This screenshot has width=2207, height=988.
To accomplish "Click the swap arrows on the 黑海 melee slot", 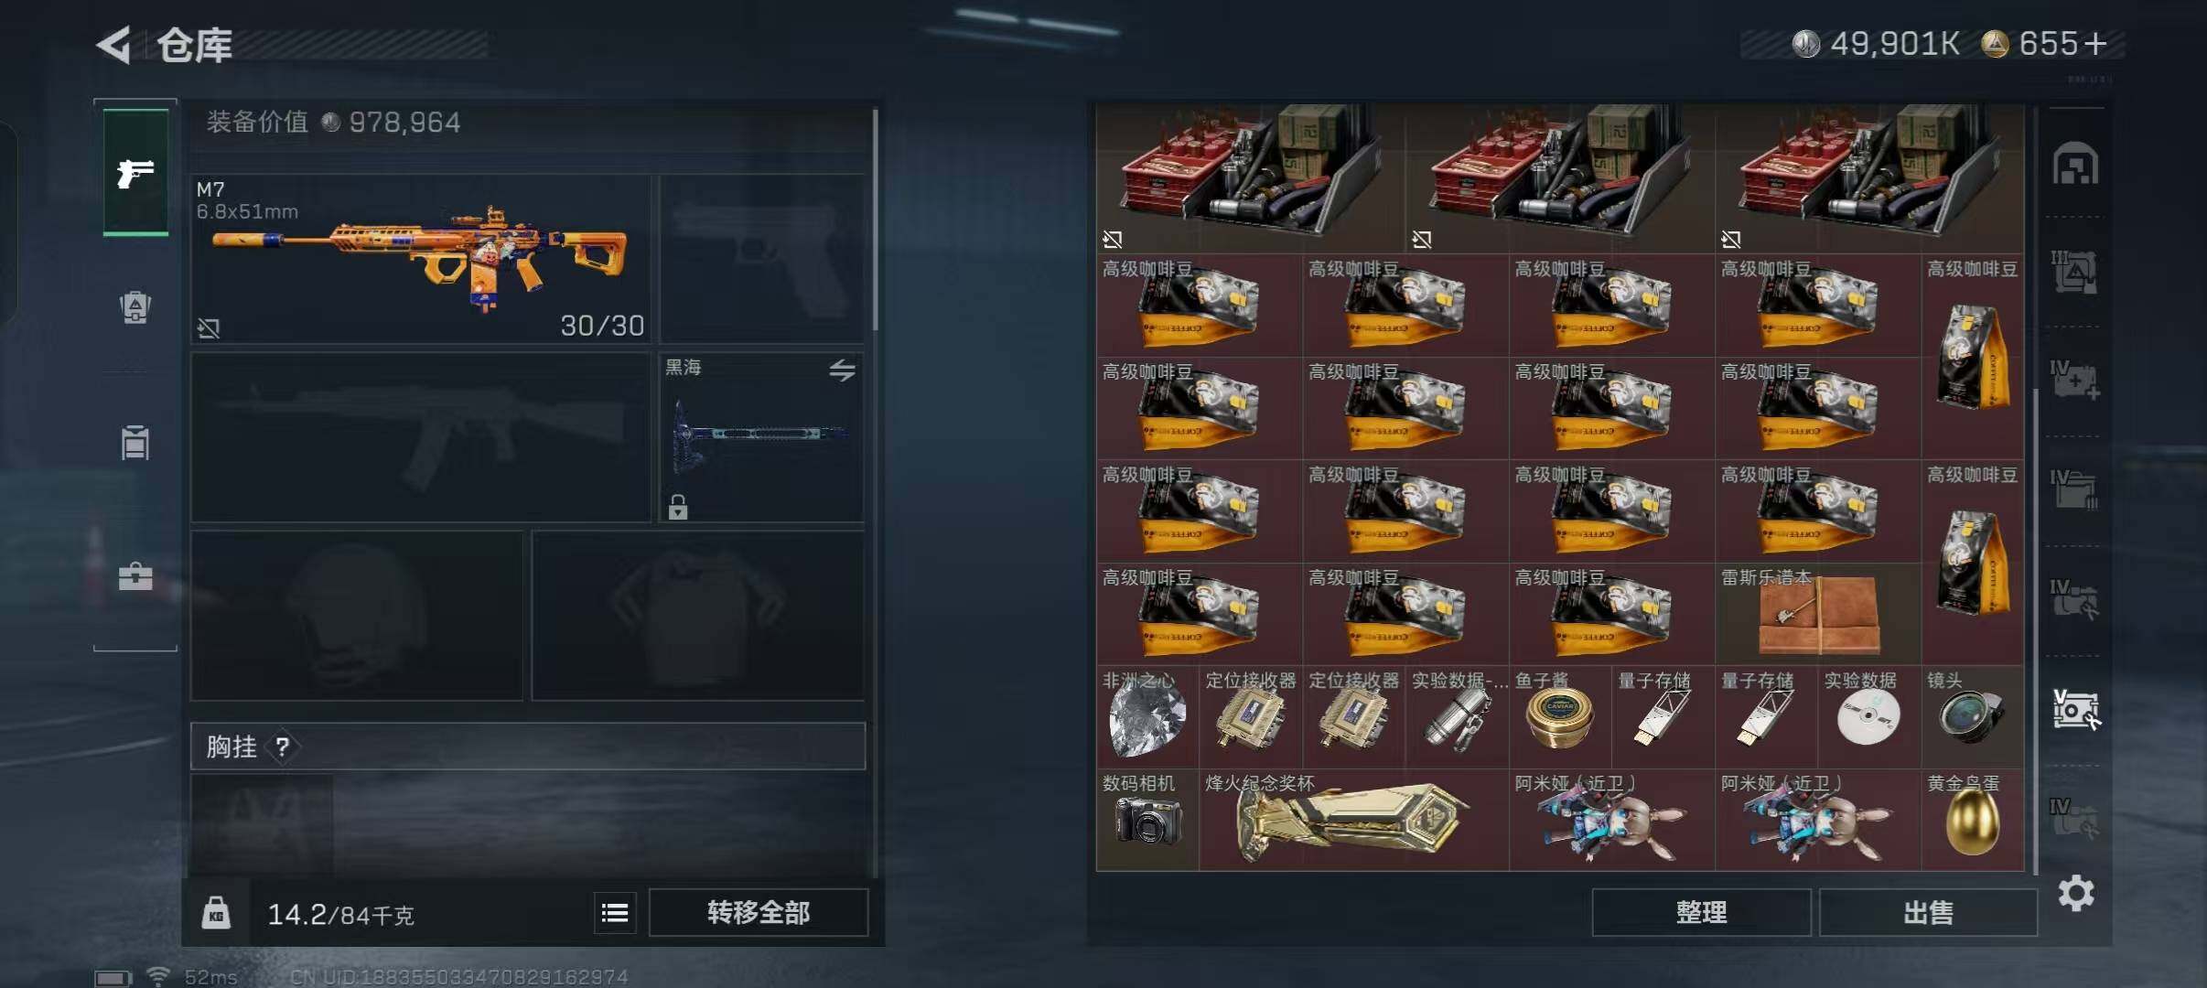I will pos(842,370).
